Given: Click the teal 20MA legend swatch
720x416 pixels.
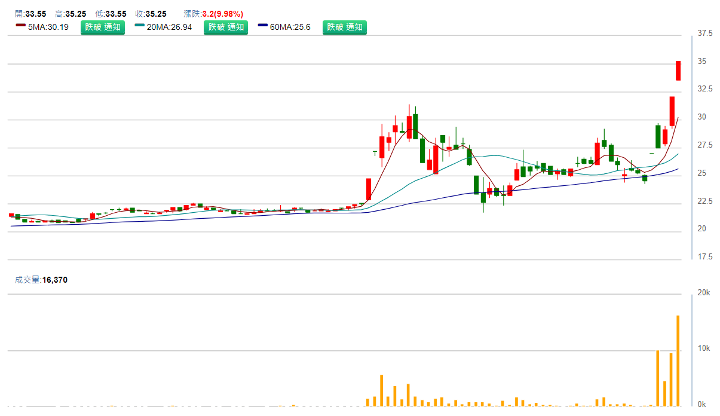Looking at the screenshot, I should [x=139, y=26].
